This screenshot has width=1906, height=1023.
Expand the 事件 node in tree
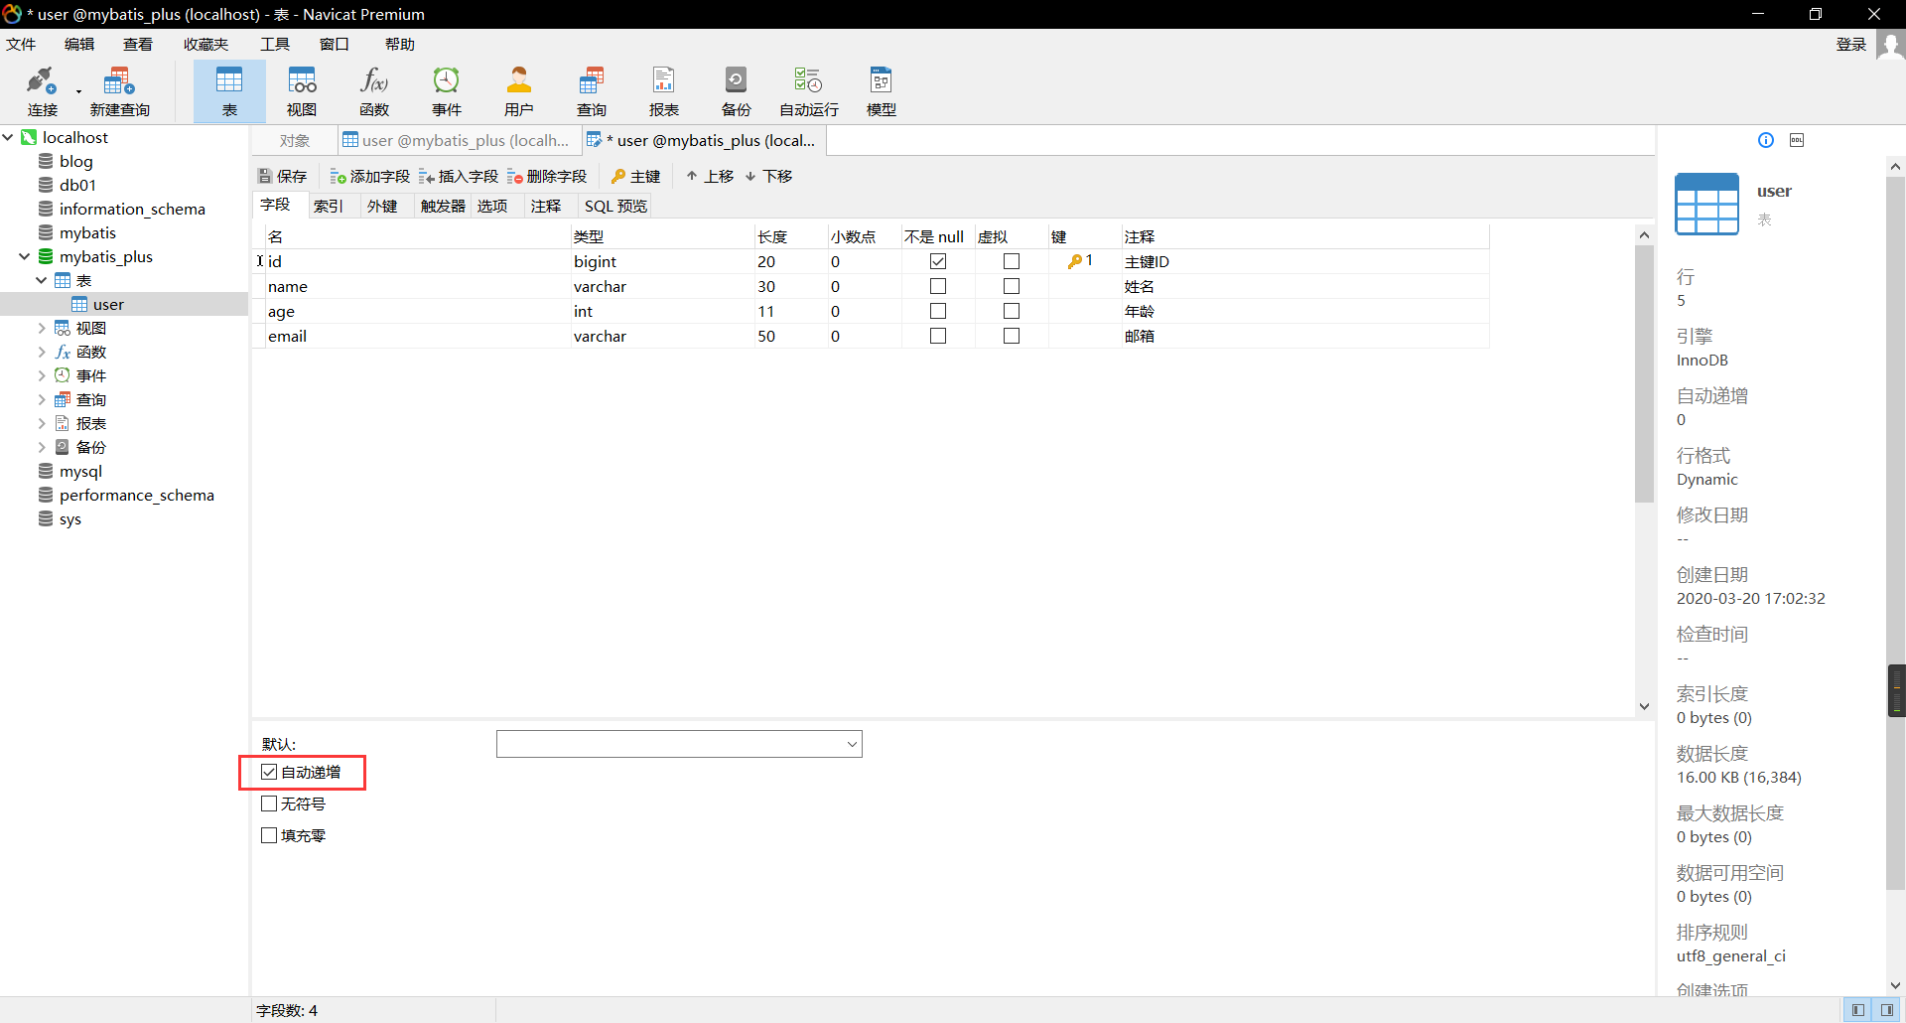42,375
